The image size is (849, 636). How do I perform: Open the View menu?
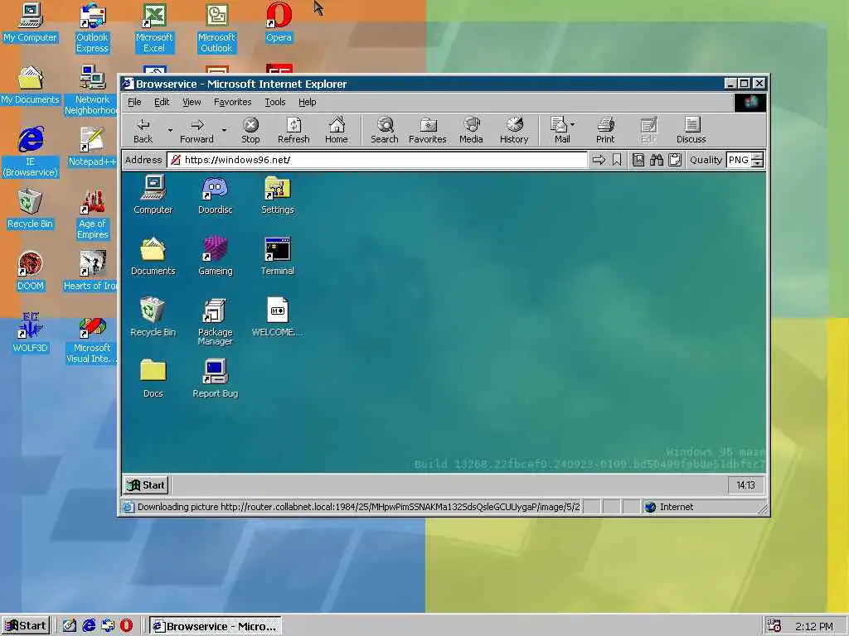click(x=192, y=102)
